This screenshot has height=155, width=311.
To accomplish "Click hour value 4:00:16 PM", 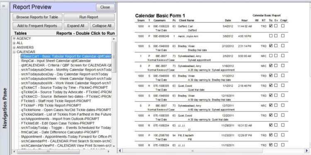I will coord(245,36).
